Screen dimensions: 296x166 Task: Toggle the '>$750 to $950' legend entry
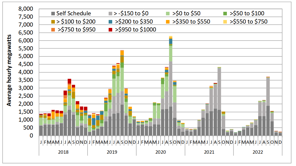point(53,29)
